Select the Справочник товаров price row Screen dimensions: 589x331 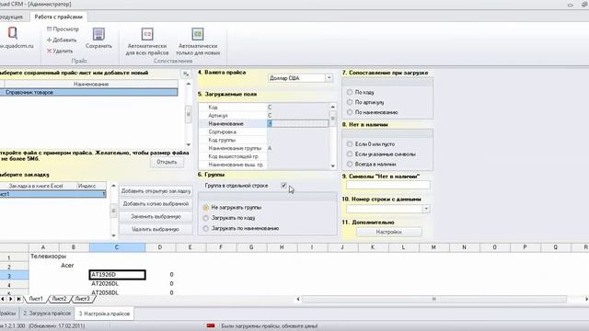pos(88,92)
